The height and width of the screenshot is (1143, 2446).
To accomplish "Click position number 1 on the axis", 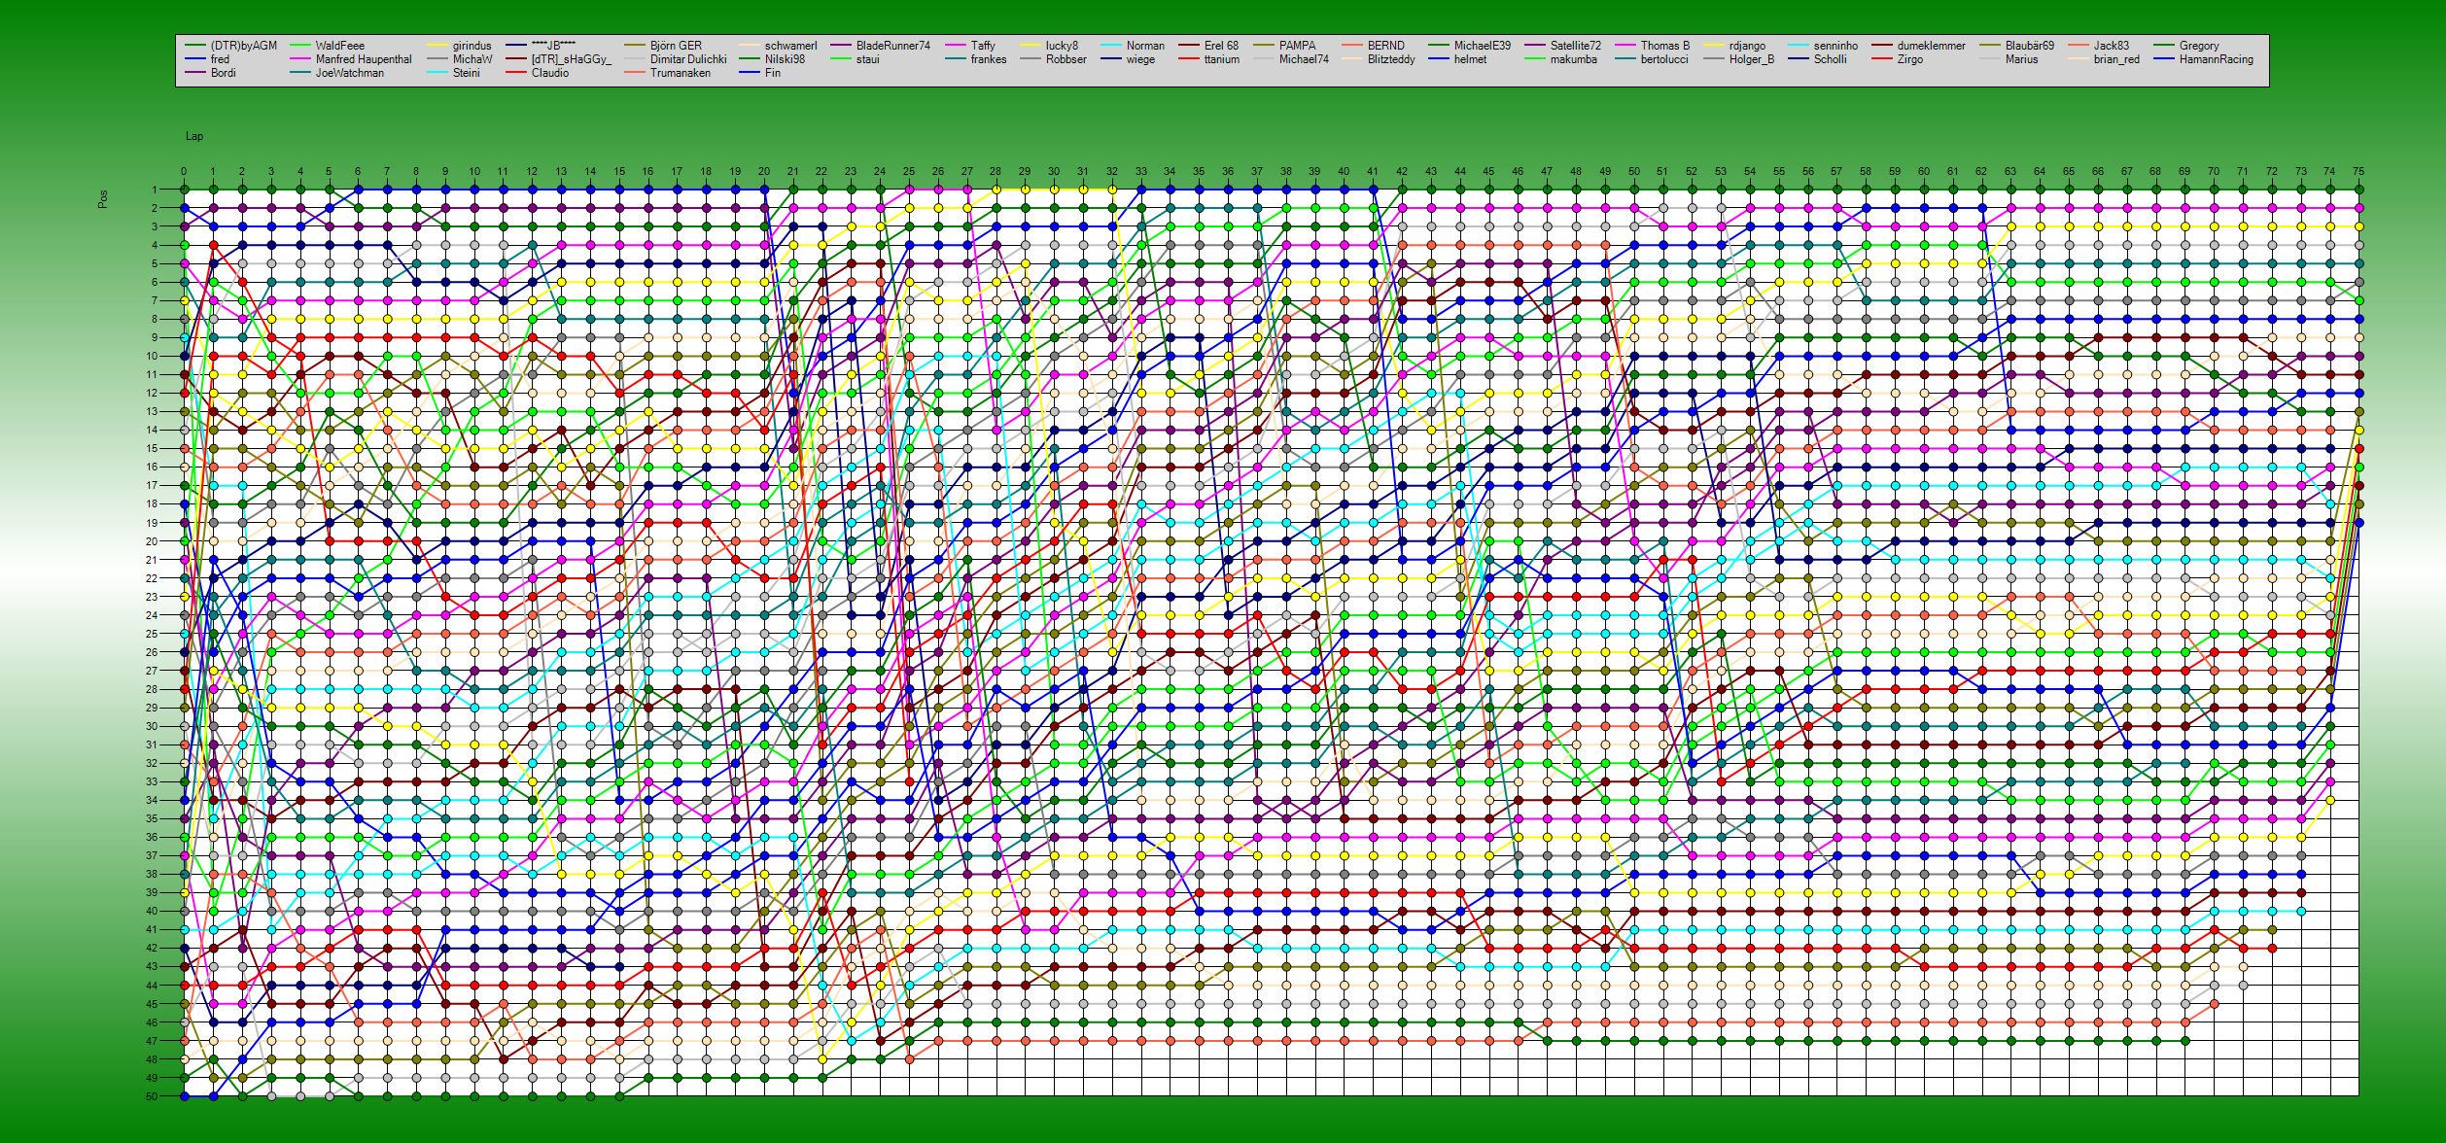I will coord(154,190).
